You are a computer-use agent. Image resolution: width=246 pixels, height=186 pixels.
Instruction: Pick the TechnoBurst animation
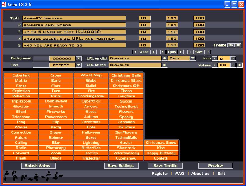[x=126, y=106]
